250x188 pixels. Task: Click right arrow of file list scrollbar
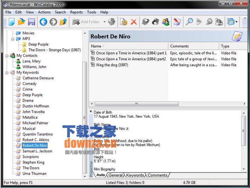pos(244,104)
